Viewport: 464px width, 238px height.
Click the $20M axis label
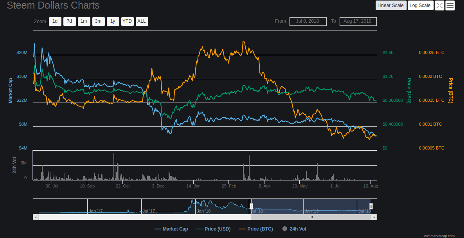pyautogui.click(x=22, y=53)
